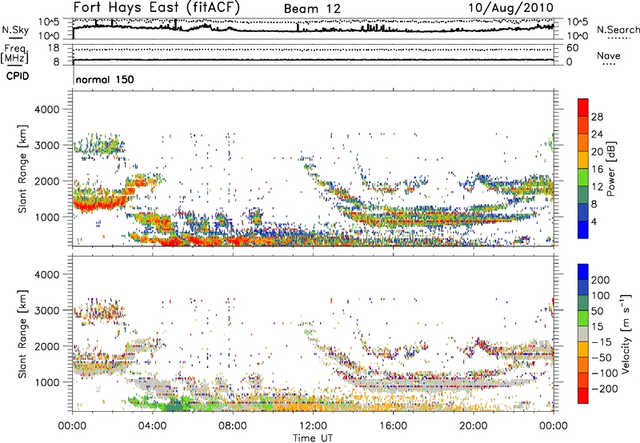Click the "Velocity [m s-1]" colorbar title
Image resolution: width=640 pixels, height=443 pixels.
pos(626,334)
